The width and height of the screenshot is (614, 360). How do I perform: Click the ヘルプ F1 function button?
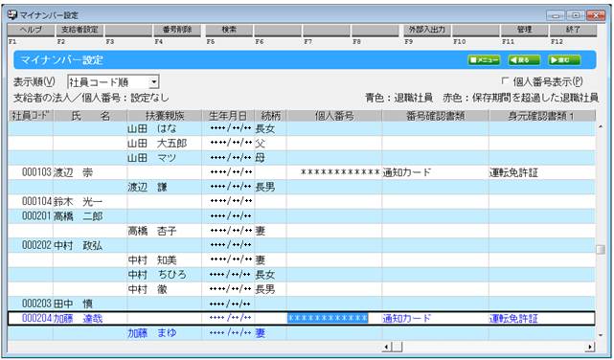(31, 30)
